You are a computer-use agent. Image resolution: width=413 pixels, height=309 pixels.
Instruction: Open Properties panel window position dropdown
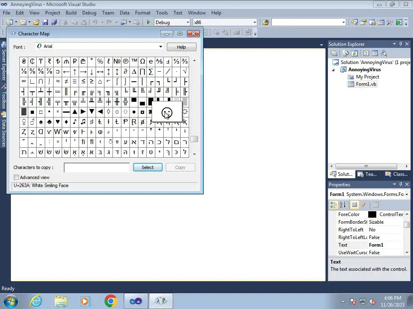pyautogui.click(x=394, y=184)
